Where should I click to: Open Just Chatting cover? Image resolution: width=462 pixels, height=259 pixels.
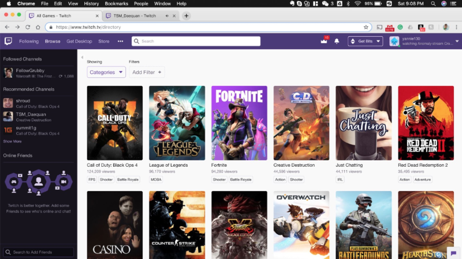364,123
